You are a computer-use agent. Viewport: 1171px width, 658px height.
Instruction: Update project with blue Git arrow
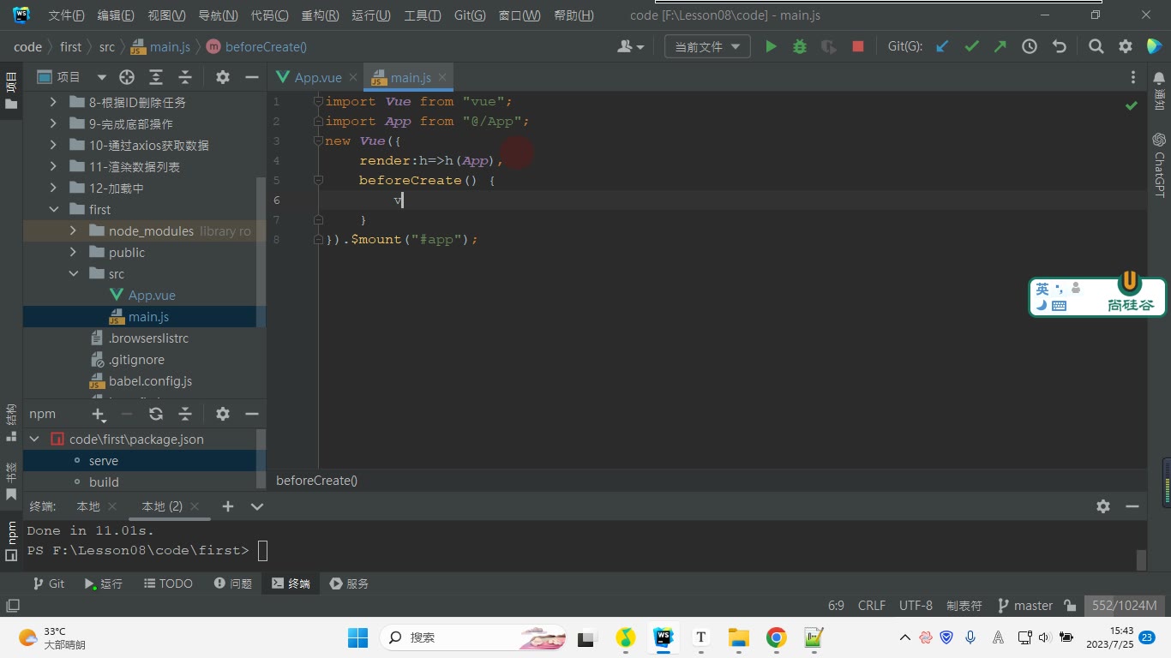click(942, 47)
